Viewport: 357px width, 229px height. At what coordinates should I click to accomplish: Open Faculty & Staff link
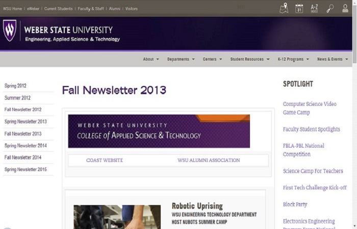coord(91,9)
